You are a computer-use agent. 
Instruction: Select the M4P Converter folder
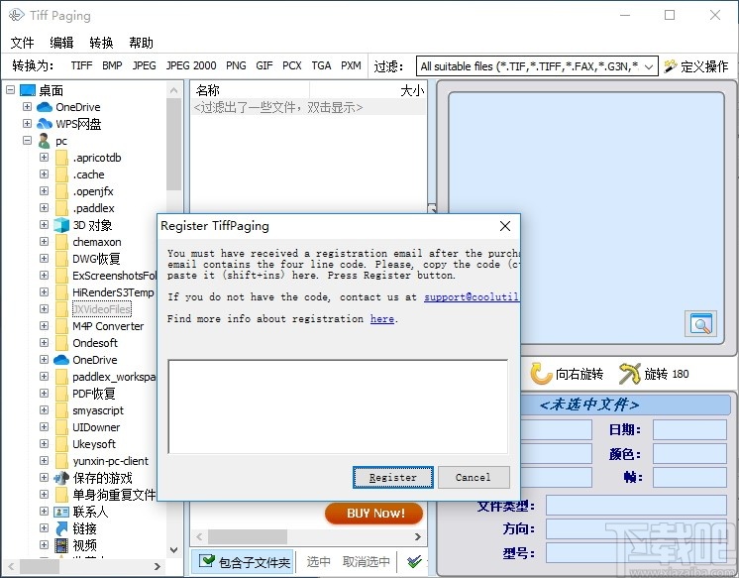click(108, 326)
